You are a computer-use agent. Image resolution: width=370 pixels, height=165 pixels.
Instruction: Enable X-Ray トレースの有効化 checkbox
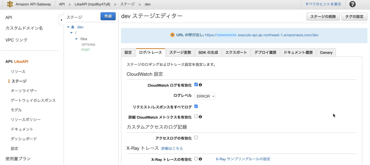click(196, 159)
